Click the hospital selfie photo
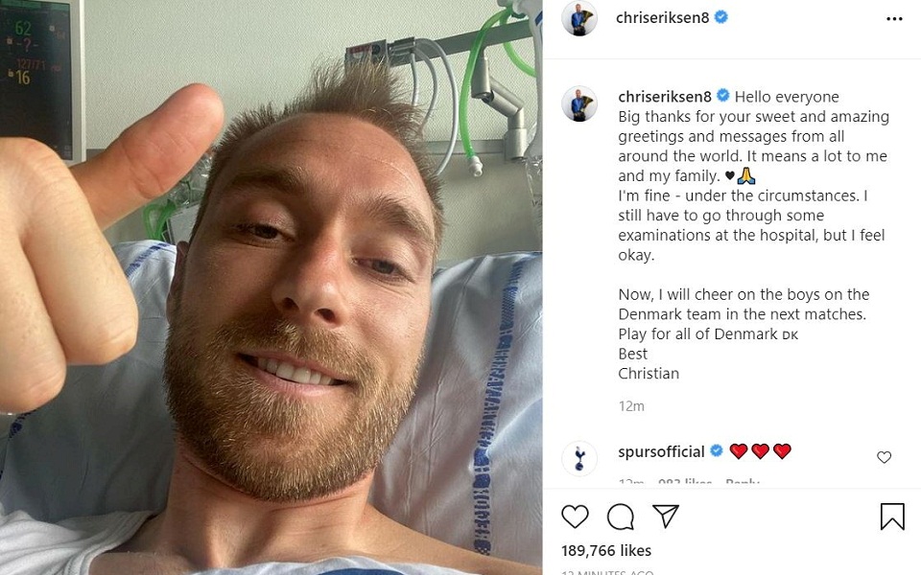The height and width of the screenshot is (575, 921). (271, 287)
